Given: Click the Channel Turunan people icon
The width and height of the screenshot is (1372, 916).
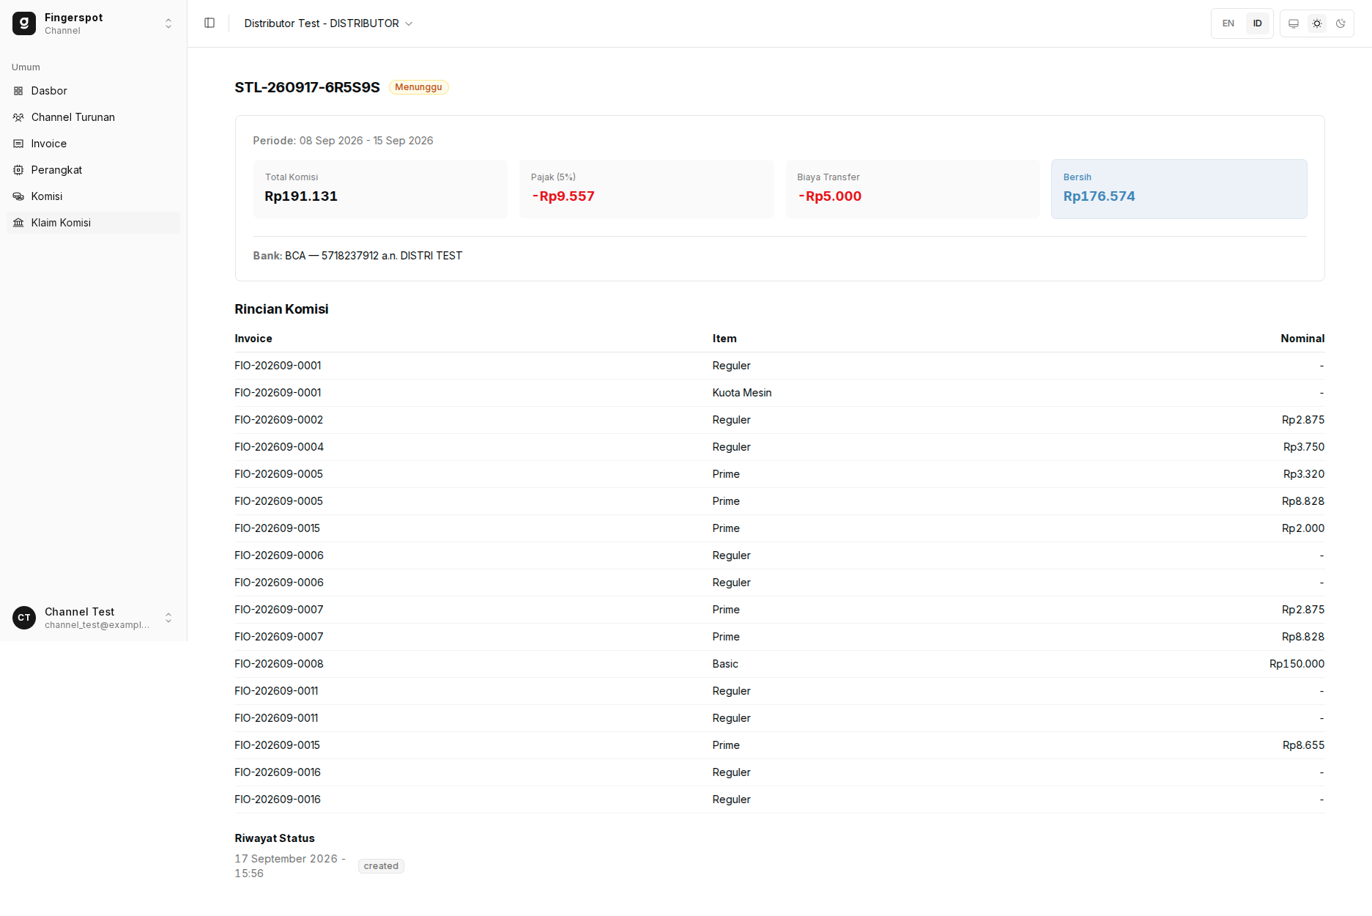Looking at the screenshot, I should pos(18,117).
